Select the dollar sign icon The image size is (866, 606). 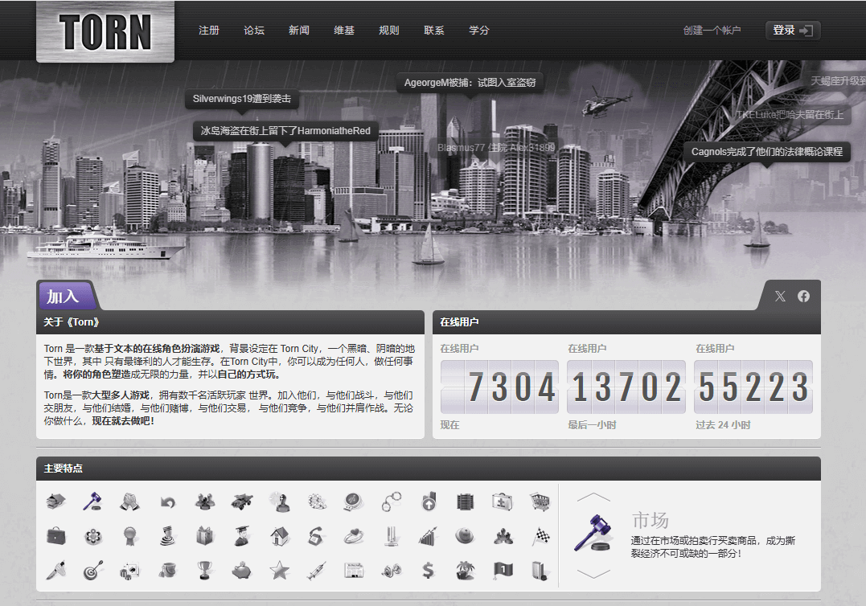[x=429, y=570]
